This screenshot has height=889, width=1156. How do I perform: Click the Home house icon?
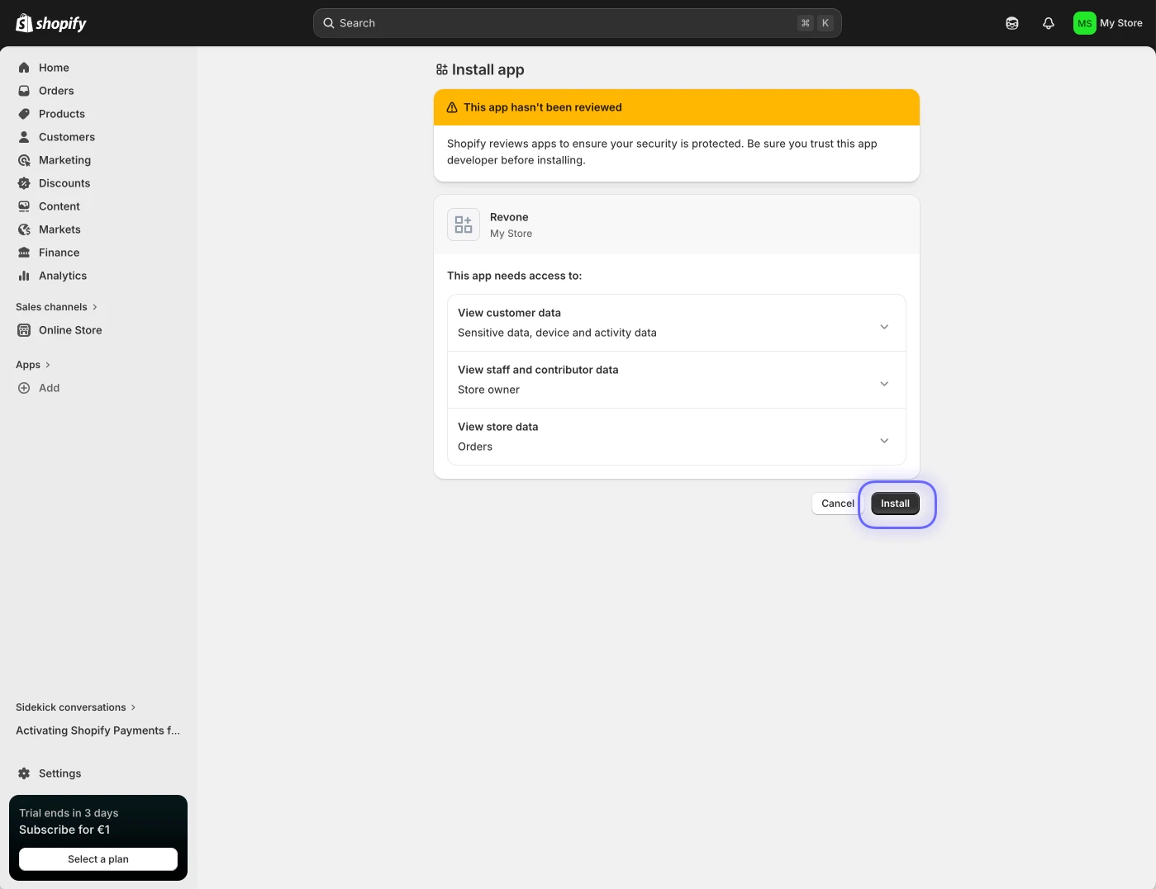(24, 68)
